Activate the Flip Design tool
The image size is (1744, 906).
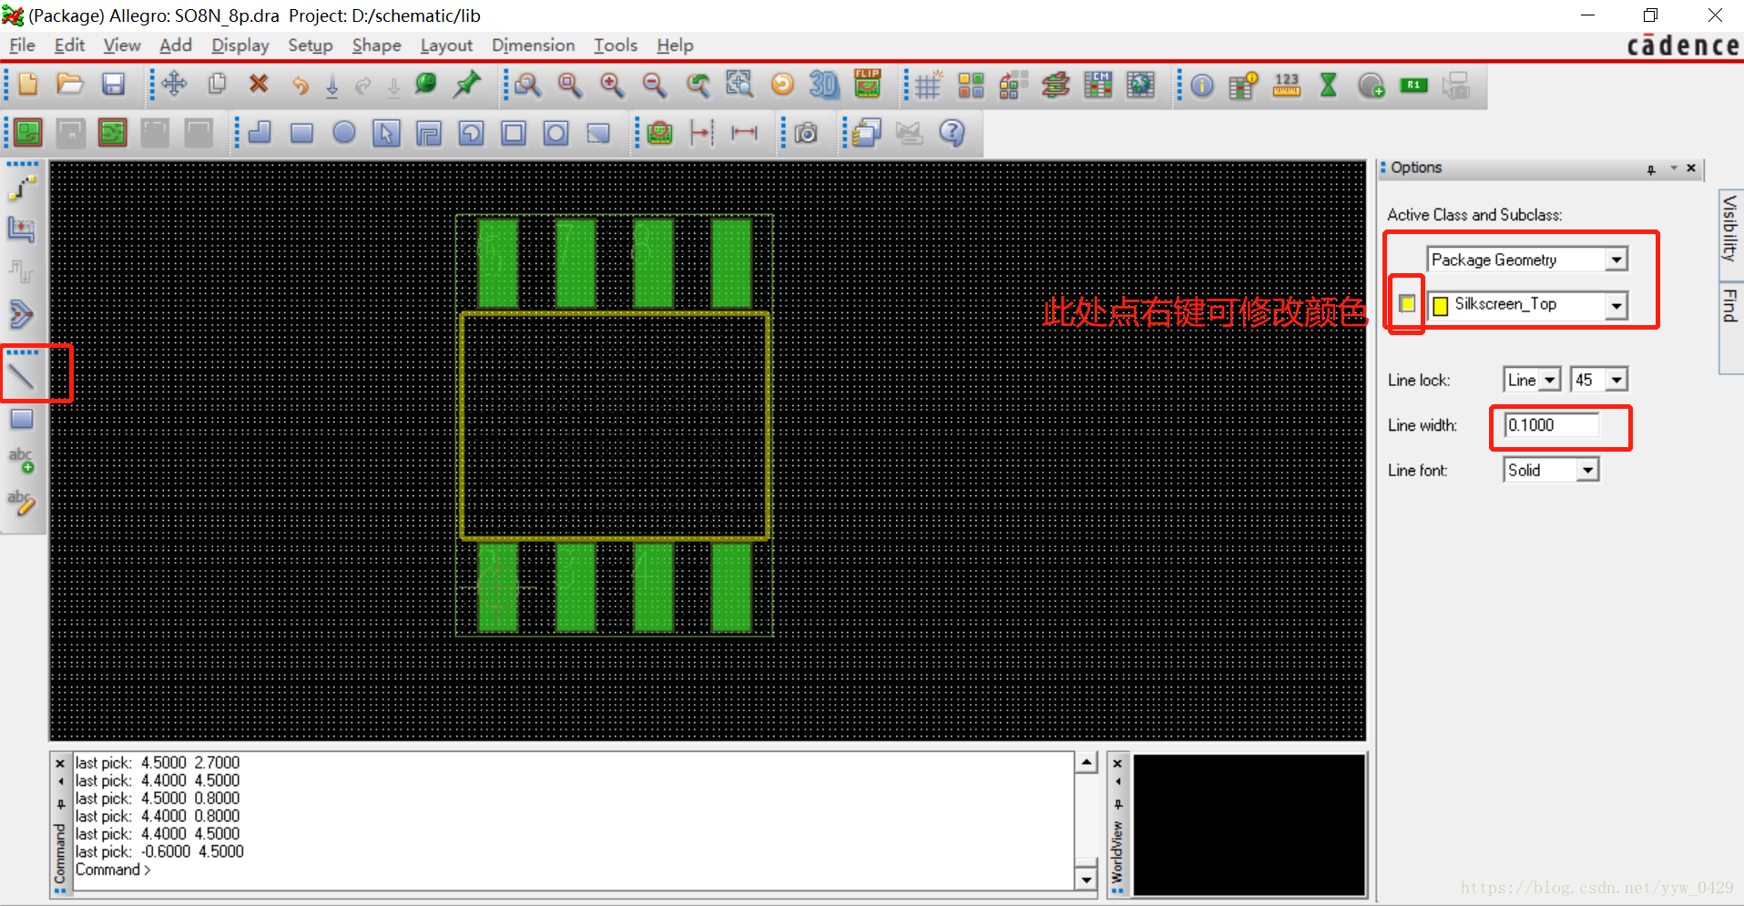click(867, 85)
